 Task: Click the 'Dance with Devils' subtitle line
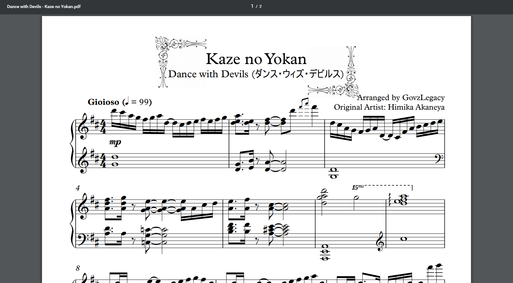(256, 74)
